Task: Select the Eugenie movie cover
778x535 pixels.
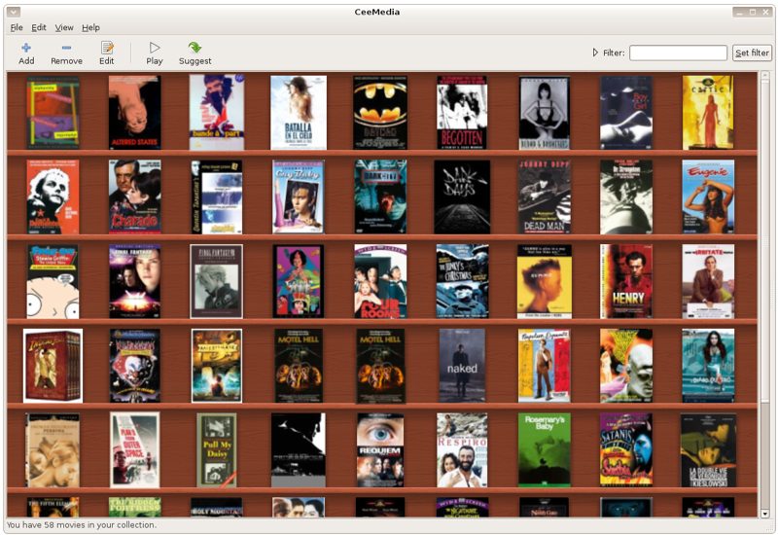Action: [708, 196]
